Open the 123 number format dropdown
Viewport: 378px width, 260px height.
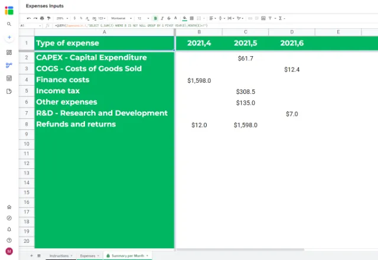[x=102, y=18]
